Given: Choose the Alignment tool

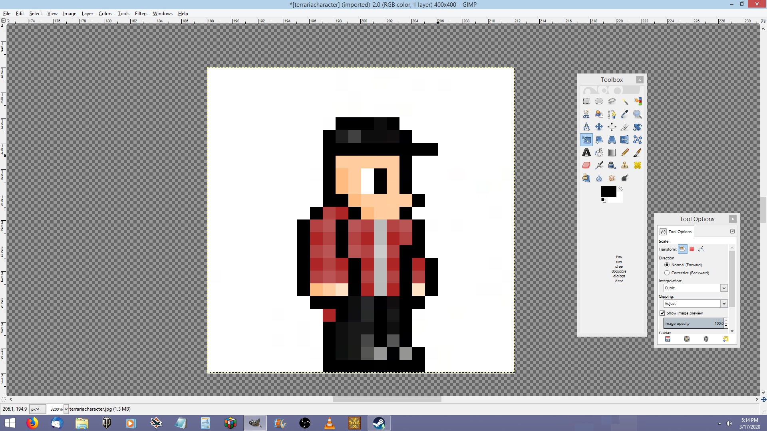Looking at the screenshot, I should tap(612, 127).
